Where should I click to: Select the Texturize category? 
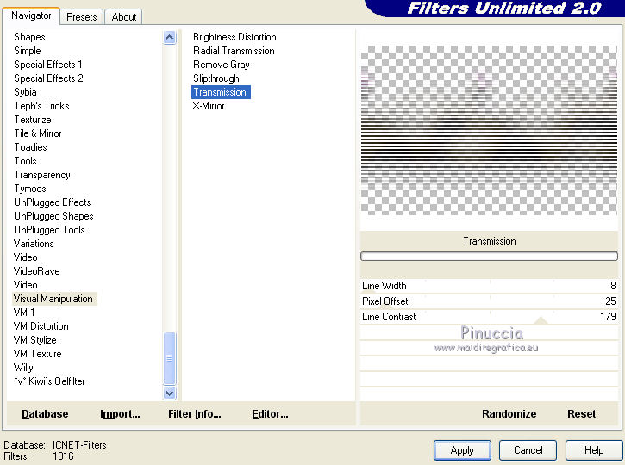coord(33,120)
